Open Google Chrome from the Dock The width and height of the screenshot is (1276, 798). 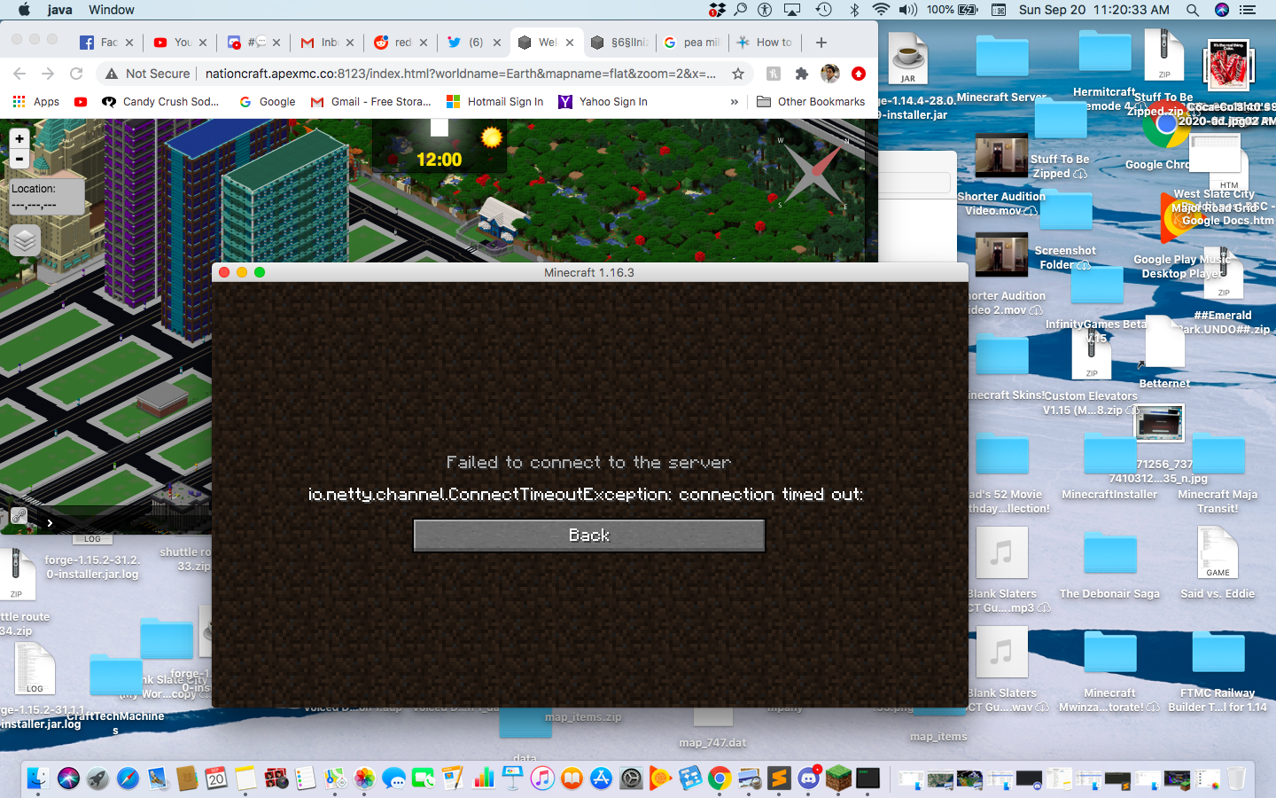pyautogui.click(x=720, y=778)
